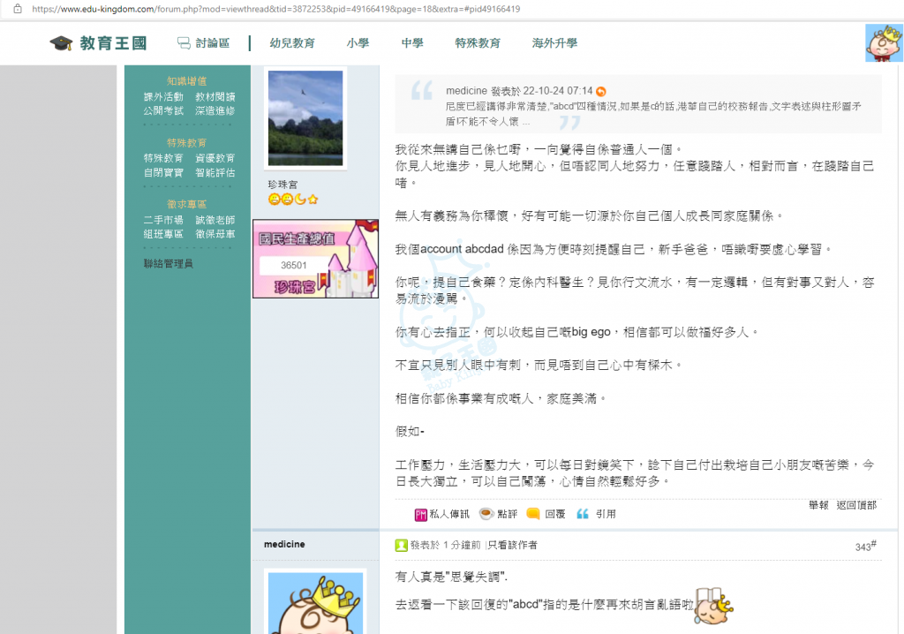Click the 引用 quote marks icon
The width and height of the screenshot is (904, 634).
pos(583,514)
